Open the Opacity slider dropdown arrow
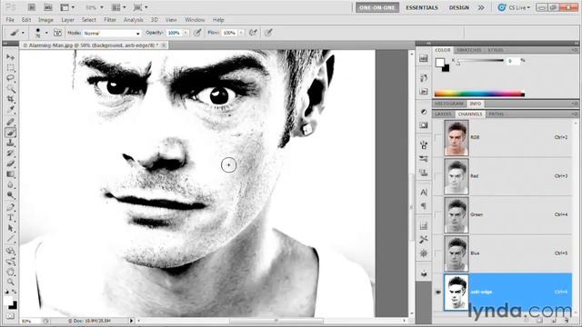This screenshot has width=582, height=327. point(186,33)
